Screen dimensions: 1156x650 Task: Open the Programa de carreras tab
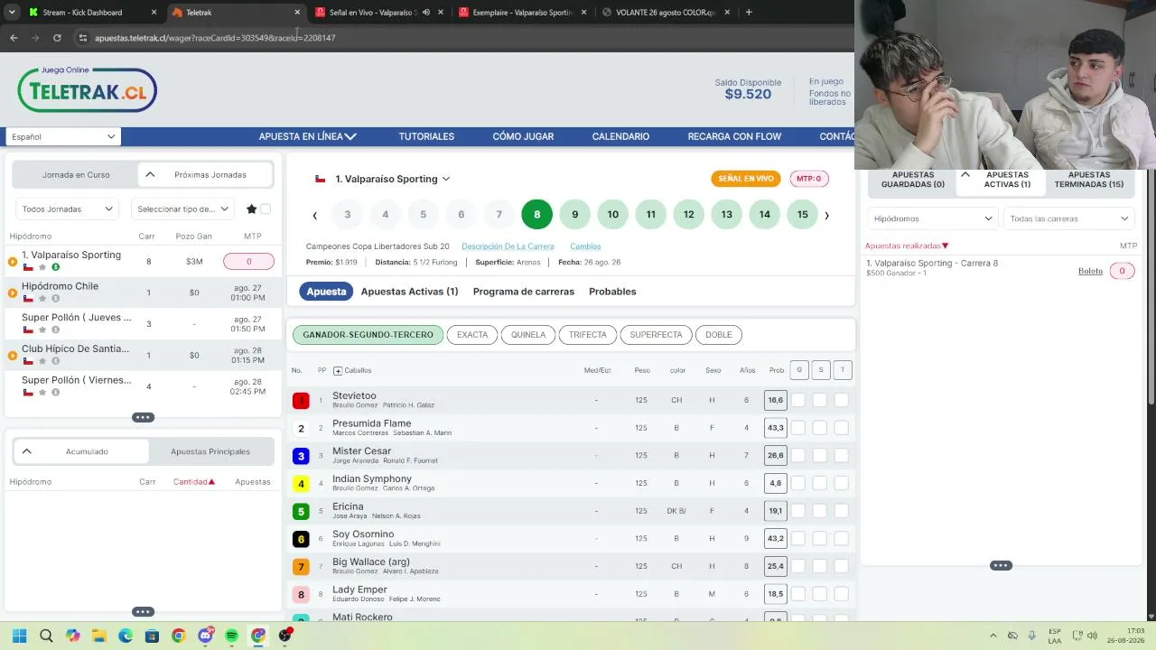(x=524, y=292)
